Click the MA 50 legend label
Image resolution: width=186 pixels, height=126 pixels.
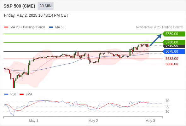(60, 27)
